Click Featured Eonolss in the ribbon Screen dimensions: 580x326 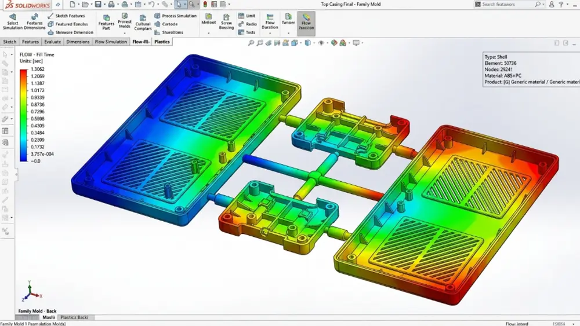68,24
